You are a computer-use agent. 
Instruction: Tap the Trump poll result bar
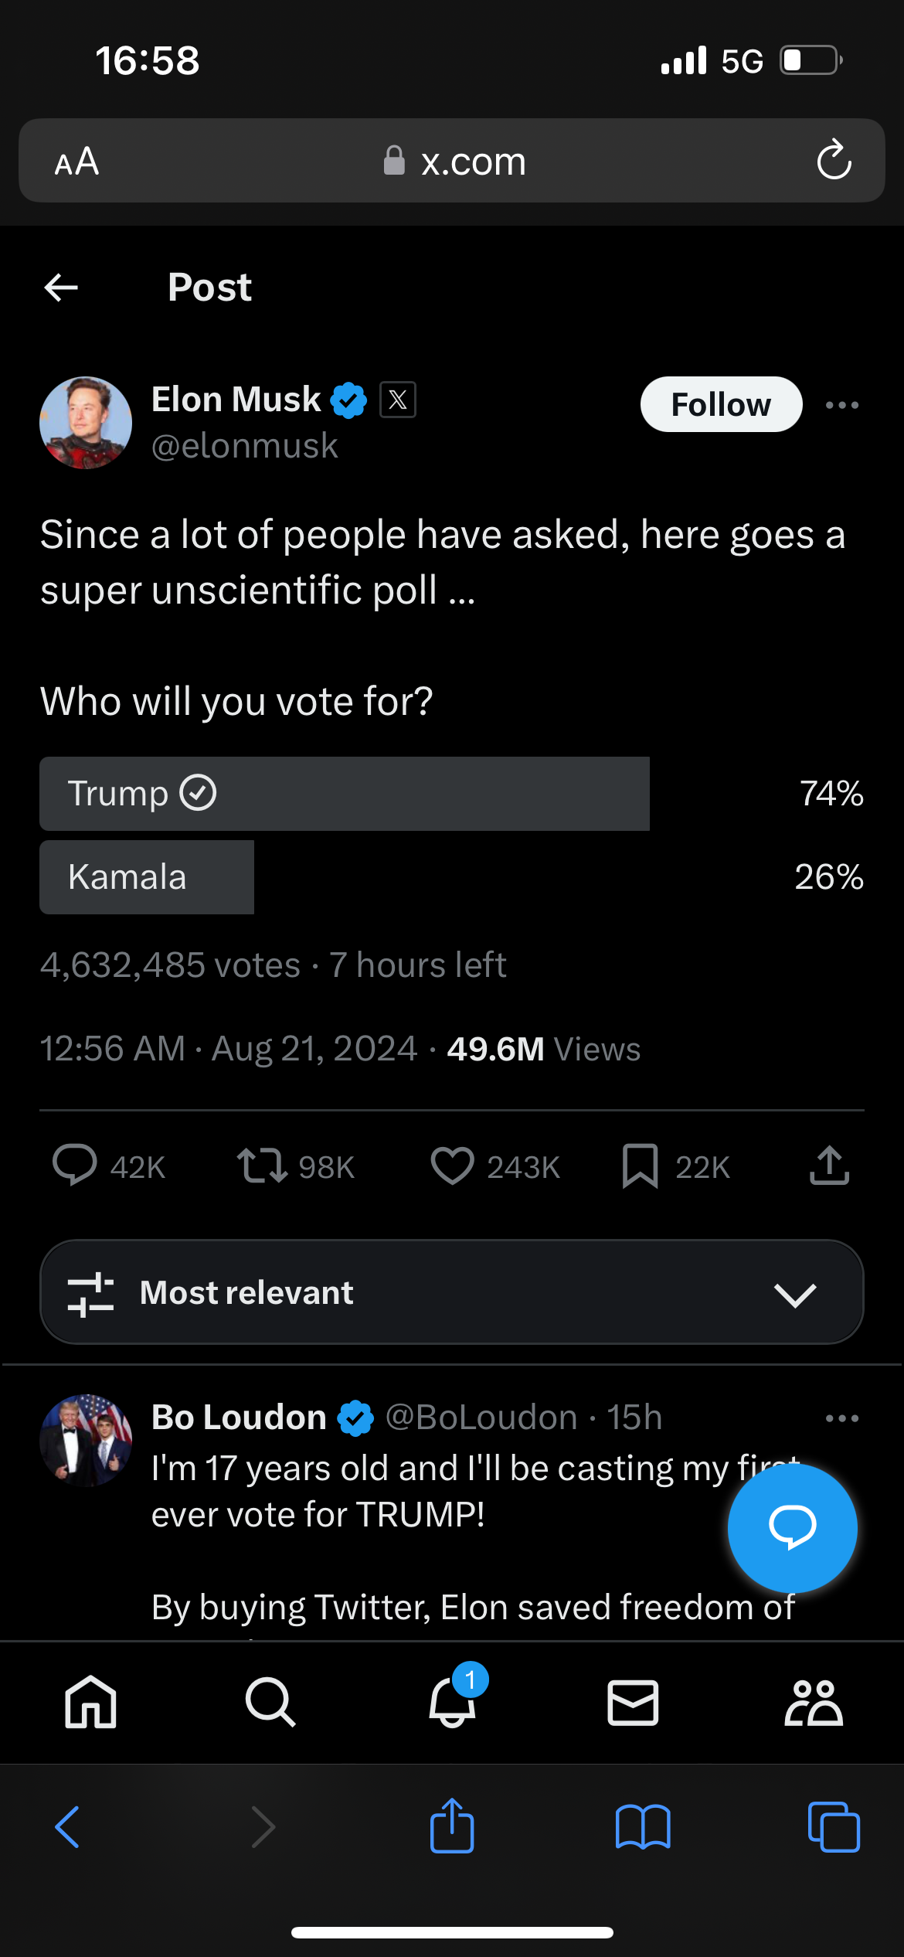point(345,794)
